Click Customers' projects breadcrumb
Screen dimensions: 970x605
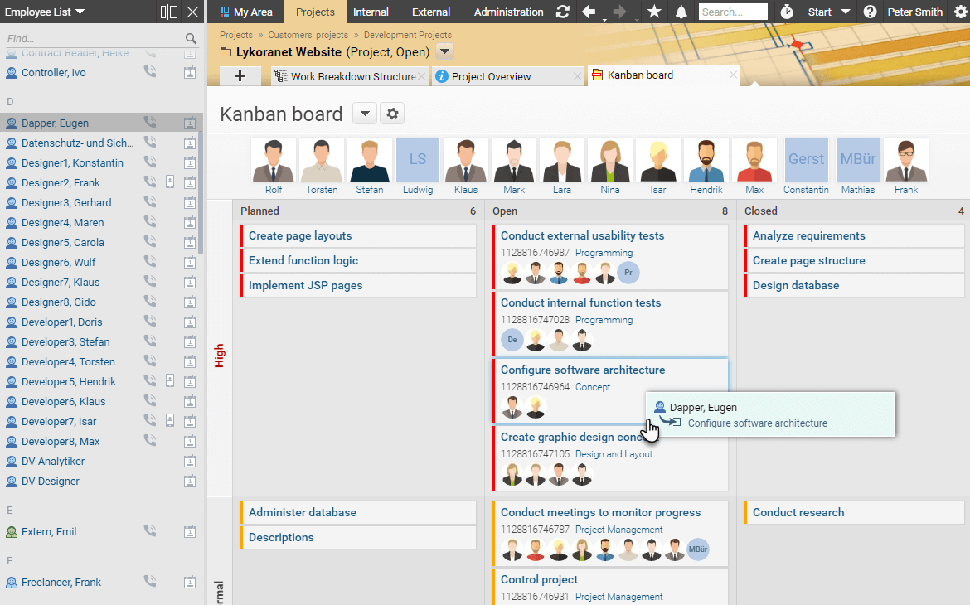point(308,35)
